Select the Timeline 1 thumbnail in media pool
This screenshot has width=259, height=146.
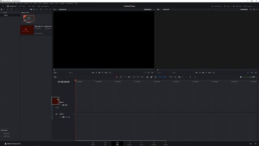pos(29,18)
